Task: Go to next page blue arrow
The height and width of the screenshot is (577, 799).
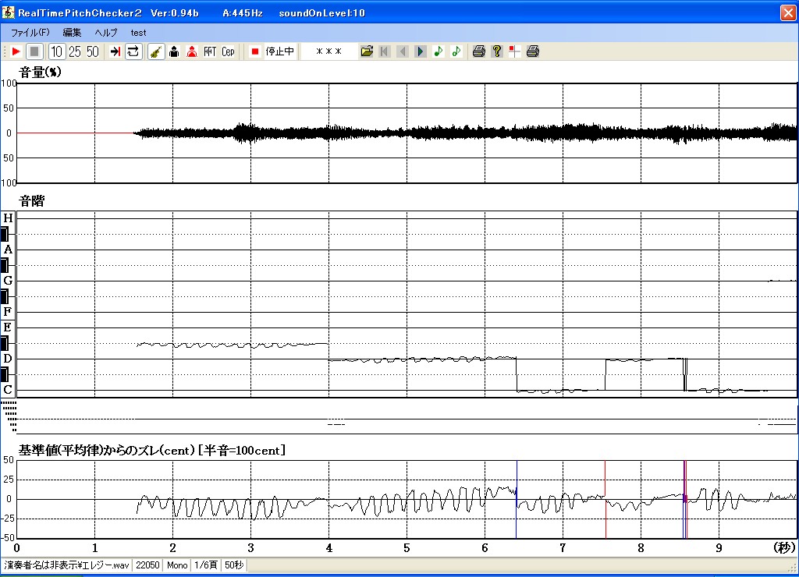Action: tap(421, 51)
